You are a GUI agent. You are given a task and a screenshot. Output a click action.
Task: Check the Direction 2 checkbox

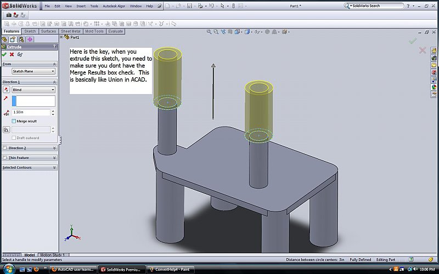pos(5,148)
